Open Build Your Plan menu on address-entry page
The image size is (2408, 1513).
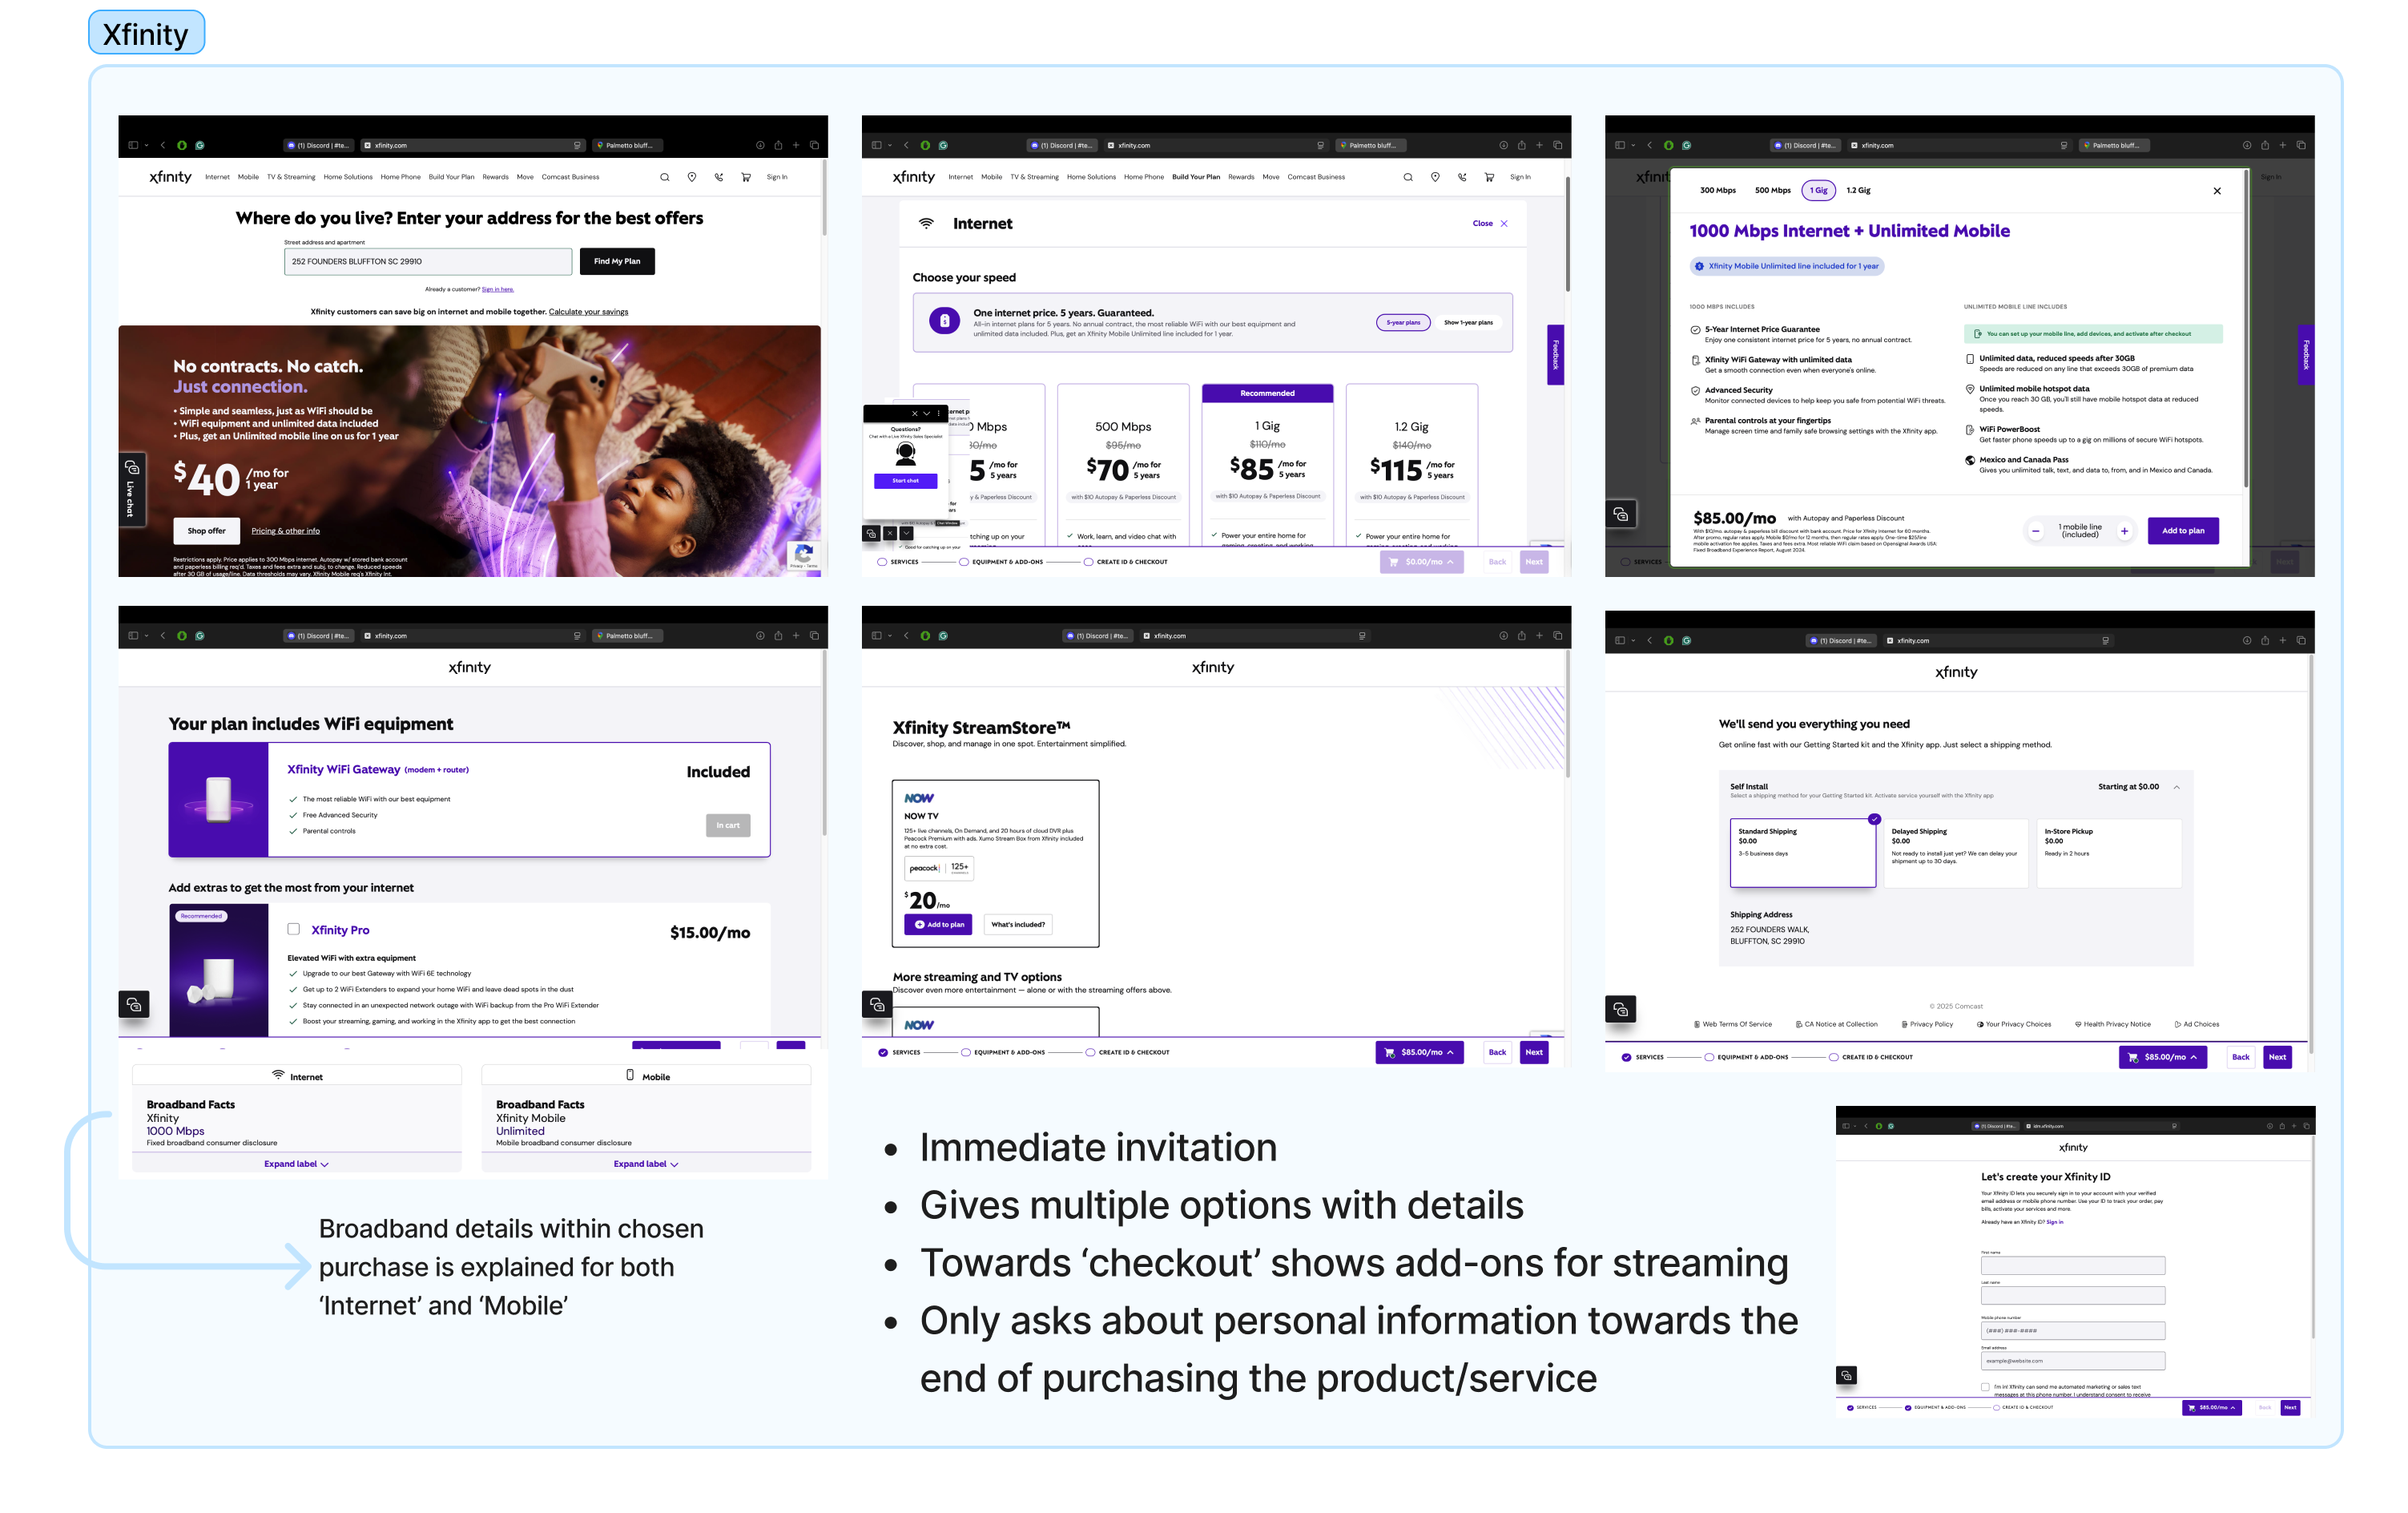(x=451, y=177)
